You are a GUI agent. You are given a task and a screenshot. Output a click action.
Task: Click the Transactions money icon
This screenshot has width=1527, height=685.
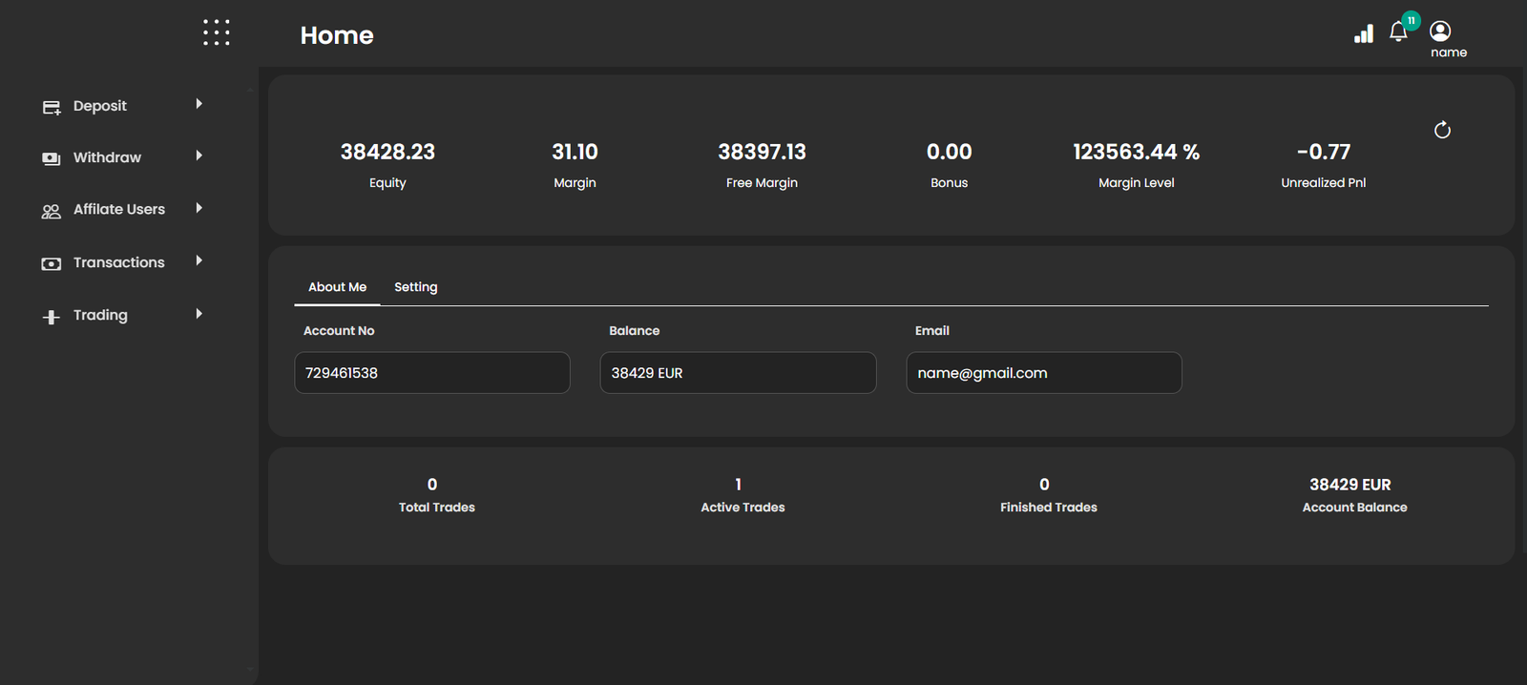[52, 263]
